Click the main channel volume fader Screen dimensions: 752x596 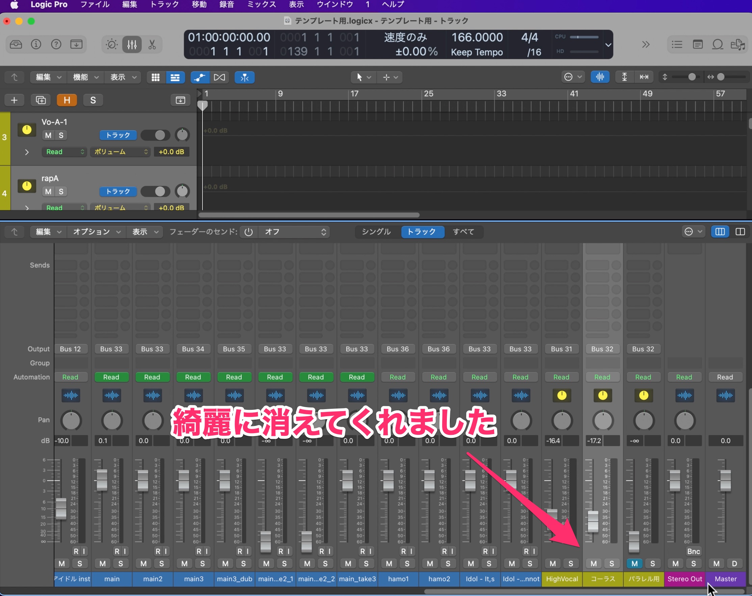(102, 479)
